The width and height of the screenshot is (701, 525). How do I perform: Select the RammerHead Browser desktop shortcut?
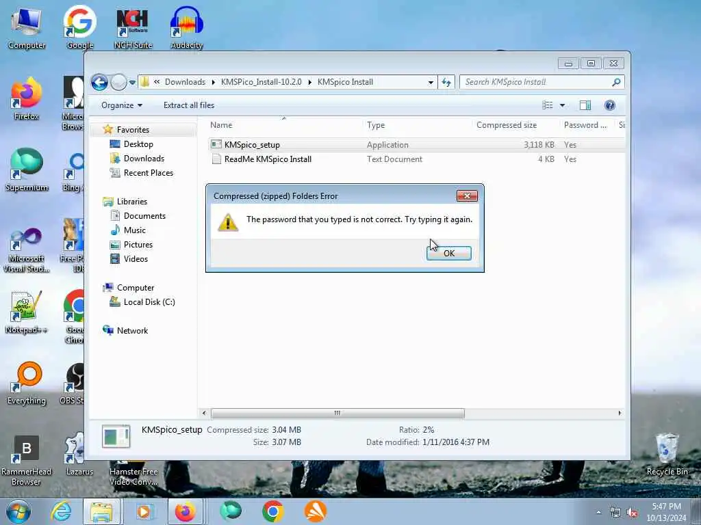tap(27, 460)
